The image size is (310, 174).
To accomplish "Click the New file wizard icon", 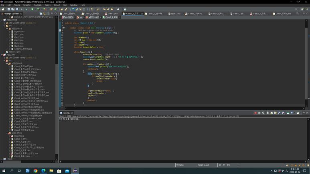I will (3, 9).
